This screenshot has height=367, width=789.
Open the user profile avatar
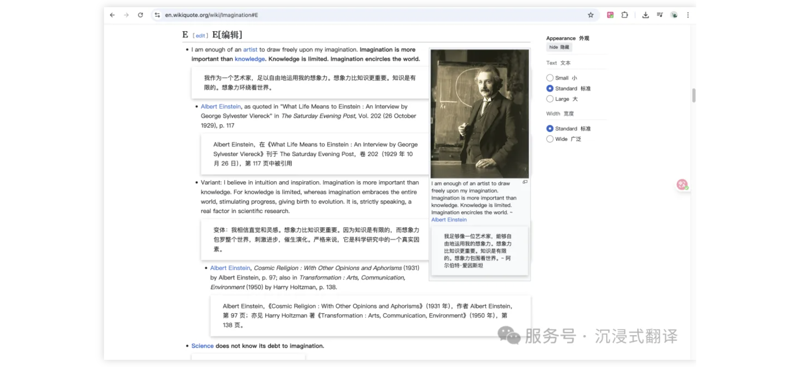(x=674, y=15)
